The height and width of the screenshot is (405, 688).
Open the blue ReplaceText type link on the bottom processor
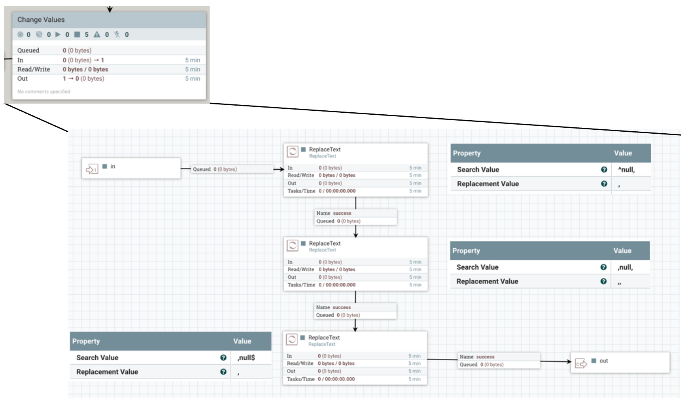[321, 344]
